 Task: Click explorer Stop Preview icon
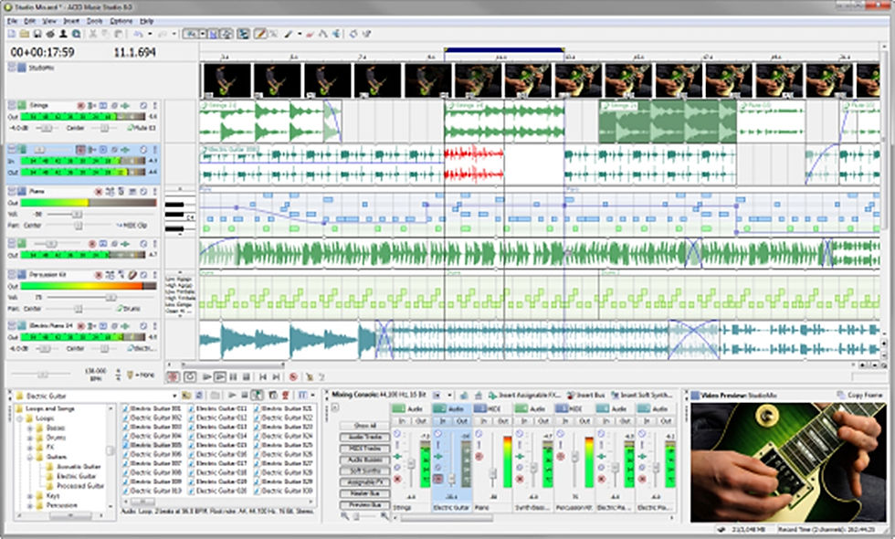tap(245, 395)
